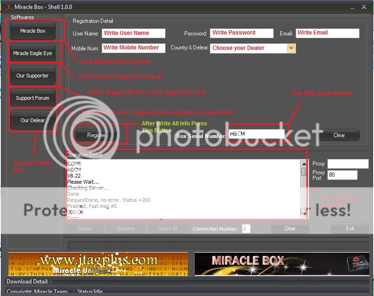Click the Connection Number field
Image resolution: width=374 pixels, height=296 pixels.
tap(246, 228)
